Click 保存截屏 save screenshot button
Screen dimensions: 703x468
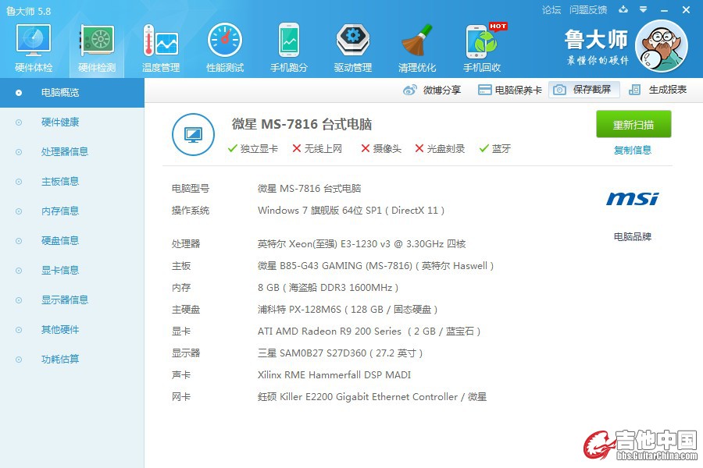pyautogui.click(x=583, y=90)
